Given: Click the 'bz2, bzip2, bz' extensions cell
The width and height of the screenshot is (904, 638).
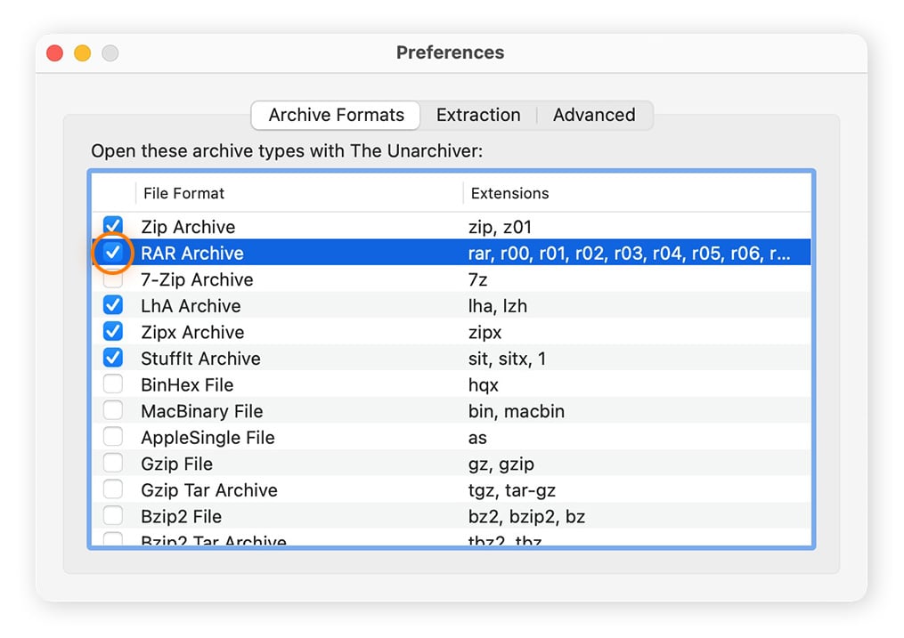Looking at the screenshot, I should [526, 517].
